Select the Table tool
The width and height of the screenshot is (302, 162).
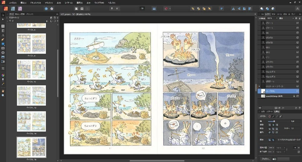[x=3, y=30]
